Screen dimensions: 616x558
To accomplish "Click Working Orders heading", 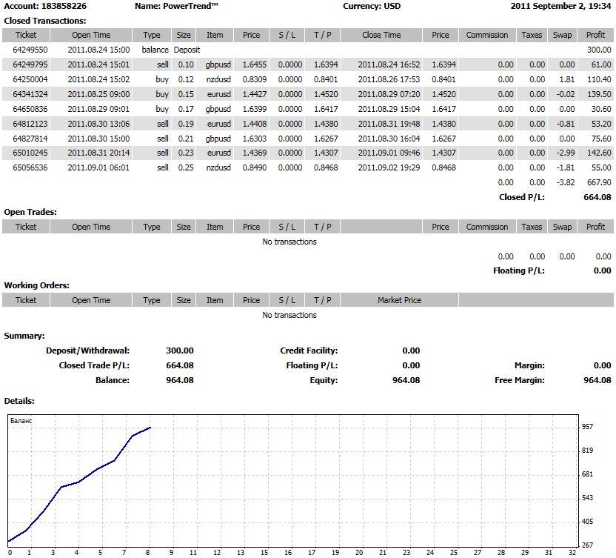I will (36, 285).
